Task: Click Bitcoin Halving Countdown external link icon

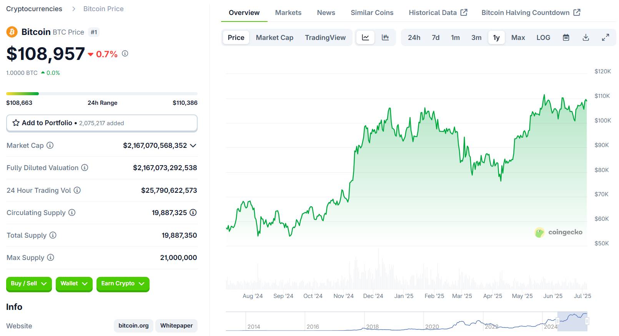Action: pos(577,12)
